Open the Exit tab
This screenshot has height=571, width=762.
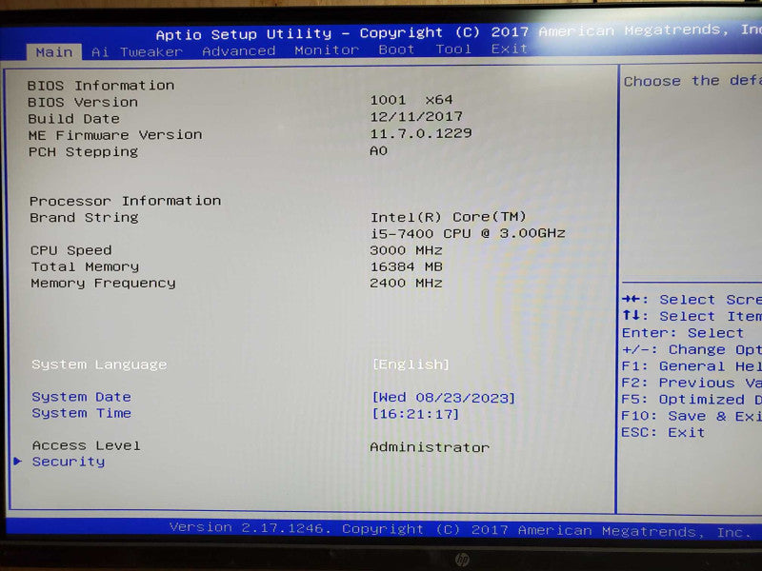click(510, 49)
